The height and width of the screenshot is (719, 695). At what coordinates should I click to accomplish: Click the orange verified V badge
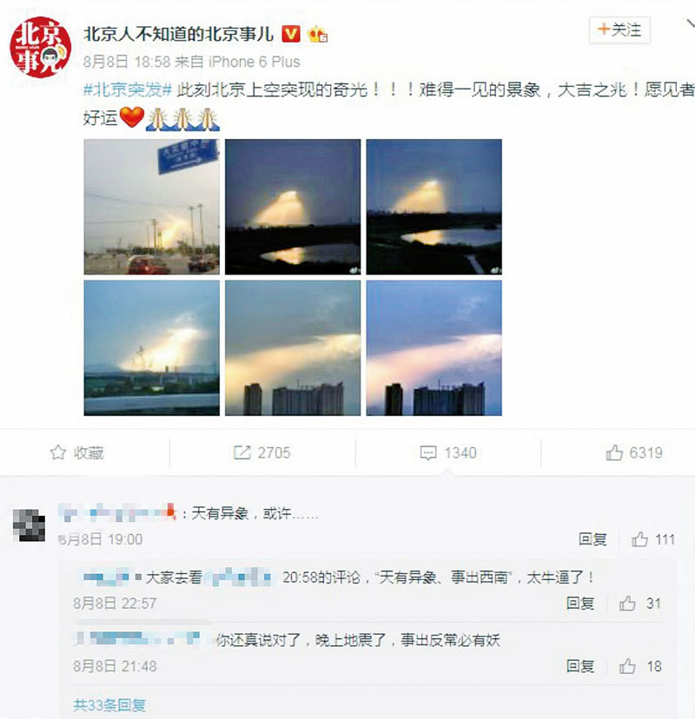pyautogui.click(x=291, y=34)
